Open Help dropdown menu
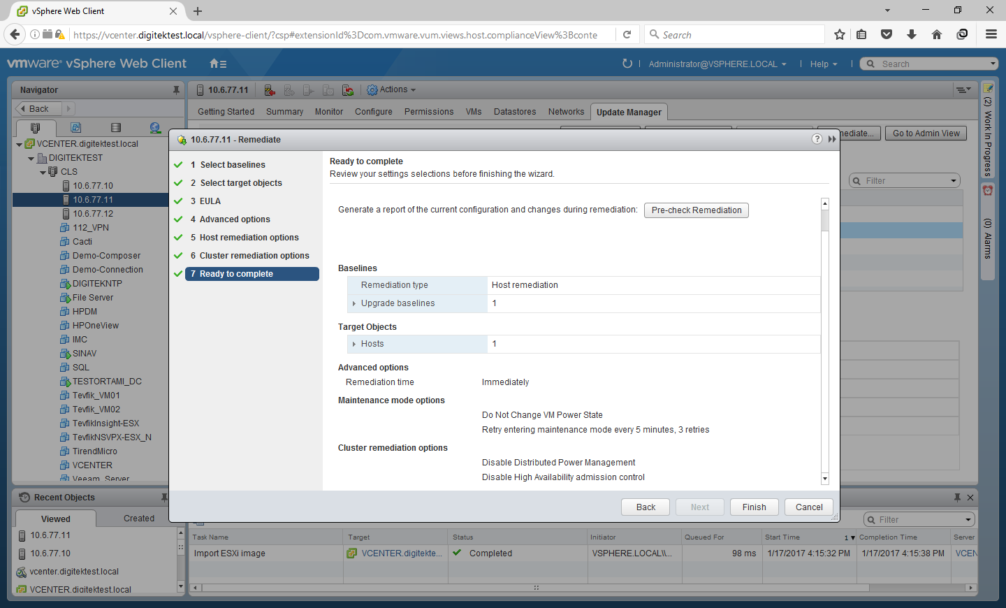Screen dimensions: 1006x608 [x=823, y=64]
